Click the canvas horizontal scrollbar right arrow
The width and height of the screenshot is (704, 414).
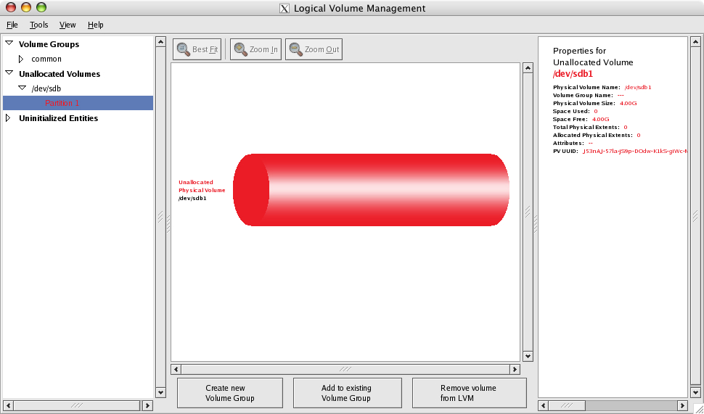click(515, 369)
